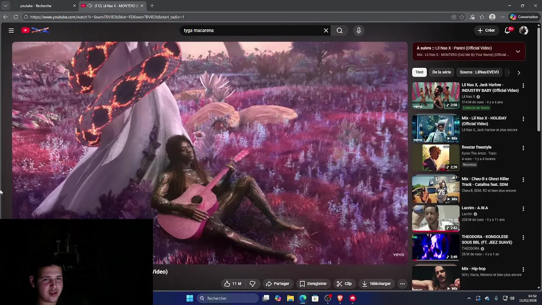Image resolution: width=542 pixels, height=305 pixels.
Task: Open more actions ellipsis under the video
Action: click(x=403, y=284)
